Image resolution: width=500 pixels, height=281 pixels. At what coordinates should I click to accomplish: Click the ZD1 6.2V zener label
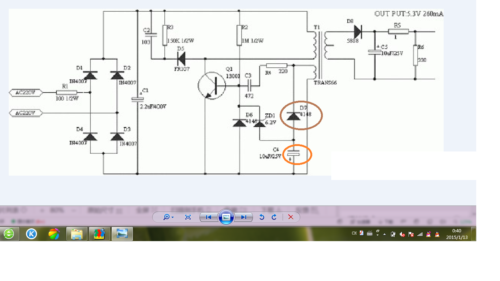(270, 119)
